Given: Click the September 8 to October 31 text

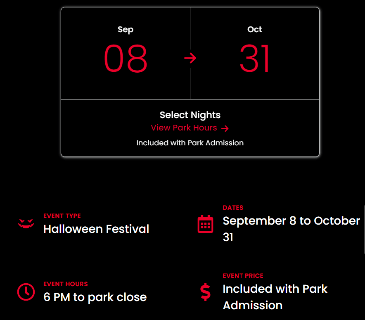Looking at the screenshot, I should pyautogui.click(x=291, y=221).
